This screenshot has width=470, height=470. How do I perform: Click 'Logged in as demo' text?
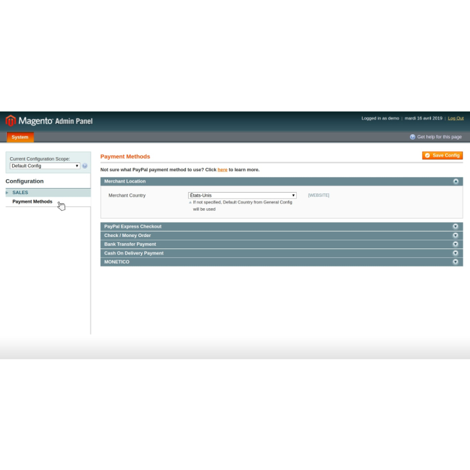(x=380, y=118)
